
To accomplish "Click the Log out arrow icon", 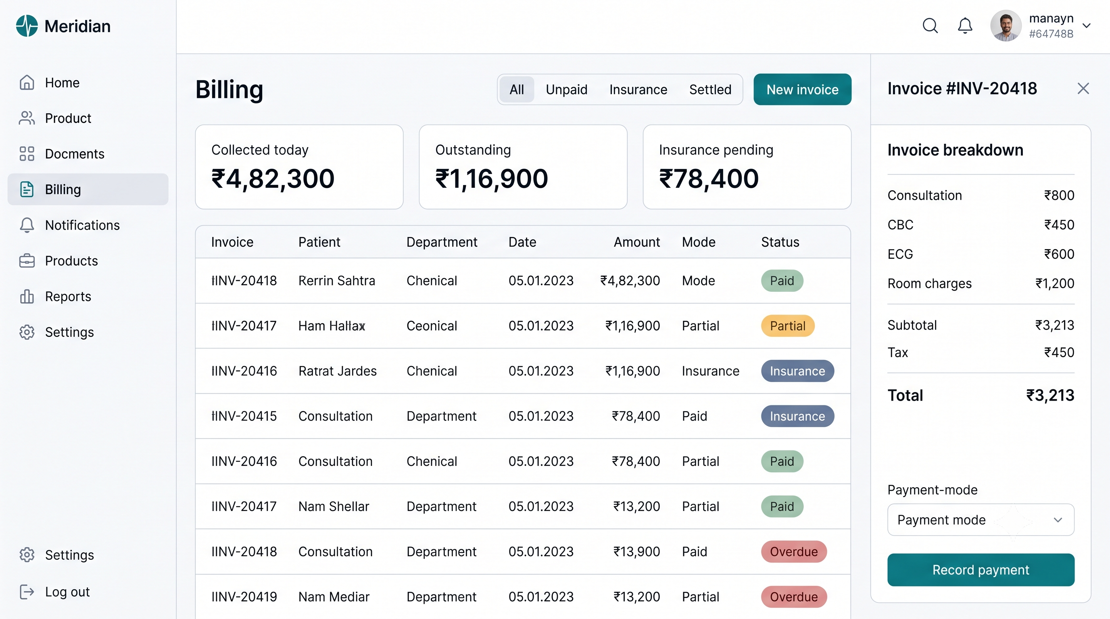I will coord(27,592).
